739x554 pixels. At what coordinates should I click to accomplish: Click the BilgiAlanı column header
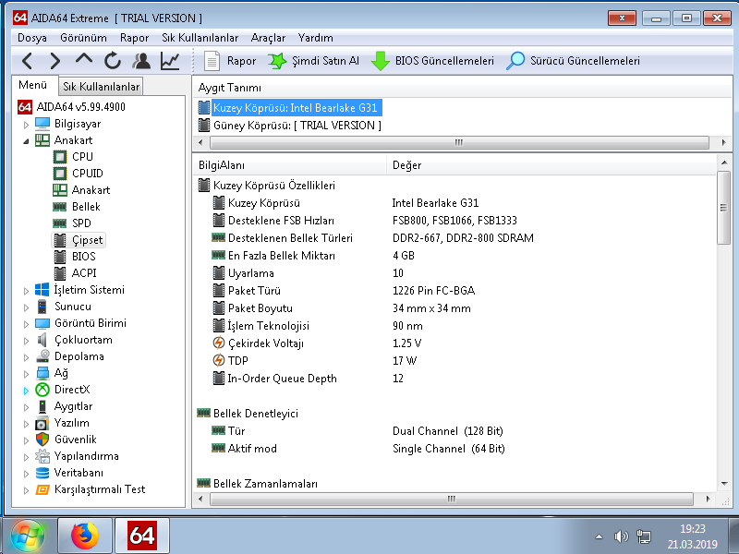289,165
